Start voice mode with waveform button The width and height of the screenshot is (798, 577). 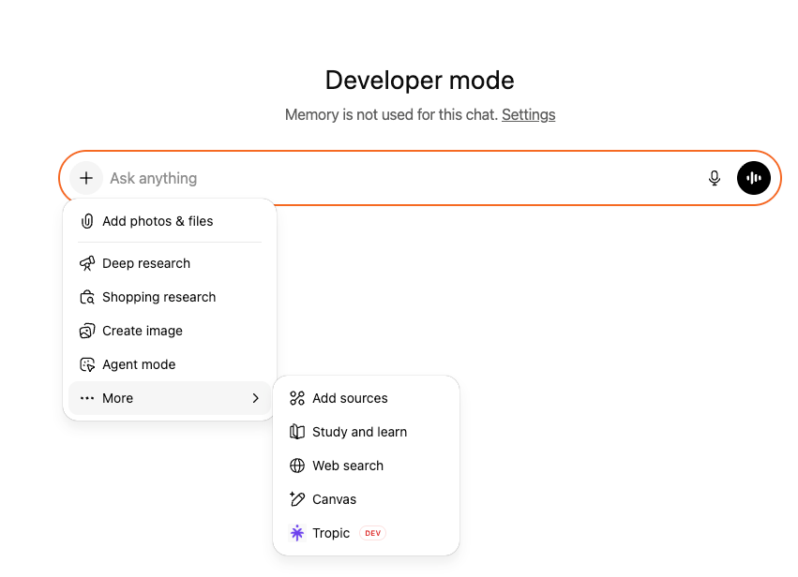coord(754,178)
